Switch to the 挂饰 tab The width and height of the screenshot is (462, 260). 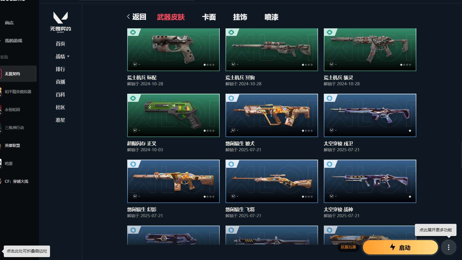pos(240,17)
